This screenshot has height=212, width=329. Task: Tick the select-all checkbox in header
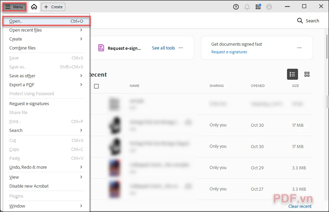[96, 86]
